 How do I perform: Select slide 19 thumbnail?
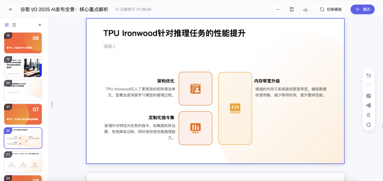[x=23, y=67]
